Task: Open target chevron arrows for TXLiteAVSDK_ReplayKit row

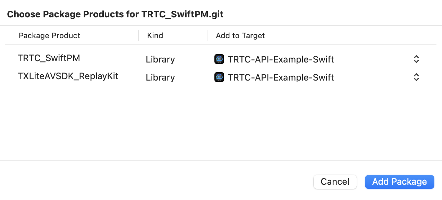Action: click(416, 77)
